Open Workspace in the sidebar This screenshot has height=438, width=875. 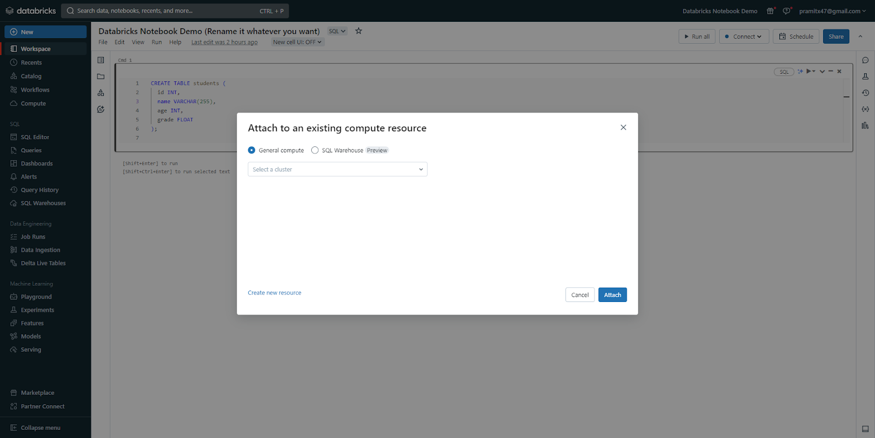pyautogui.click(x=45, y=49)
